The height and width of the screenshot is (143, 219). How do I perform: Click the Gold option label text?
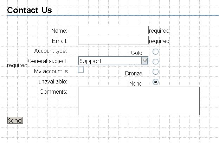click(x=136, y=53)
